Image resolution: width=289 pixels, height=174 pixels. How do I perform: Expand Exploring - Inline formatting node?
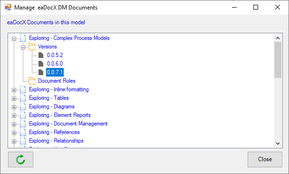(x=14, y=90)
